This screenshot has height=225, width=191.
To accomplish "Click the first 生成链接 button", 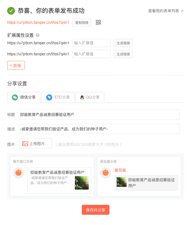I will pos(123,43).
